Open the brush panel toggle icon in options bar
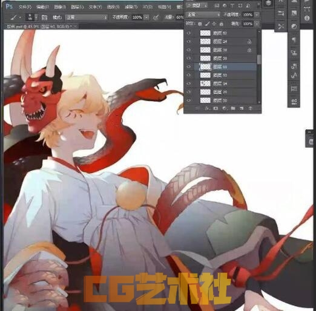 tap(44, 18)
